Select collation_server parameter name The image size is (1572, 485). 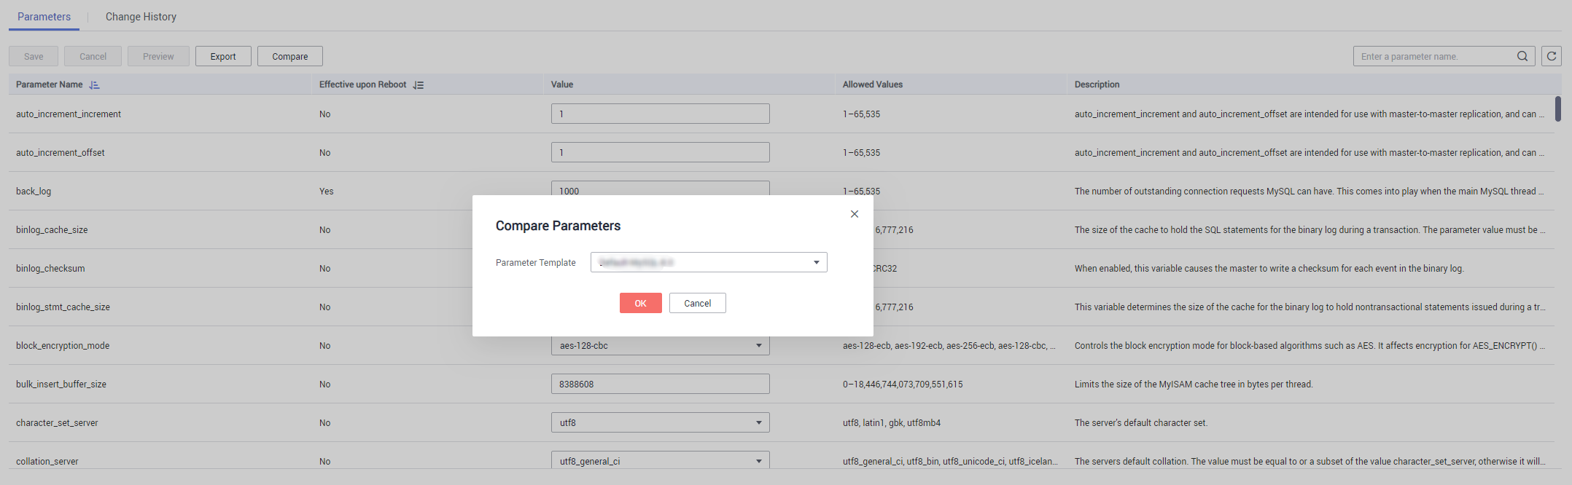coord(47,462)
